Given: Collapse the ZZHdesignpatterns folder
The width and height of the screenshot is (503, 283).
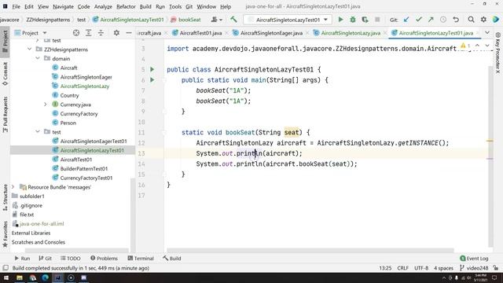Looking at the screenshot, I should click(30, 50).
